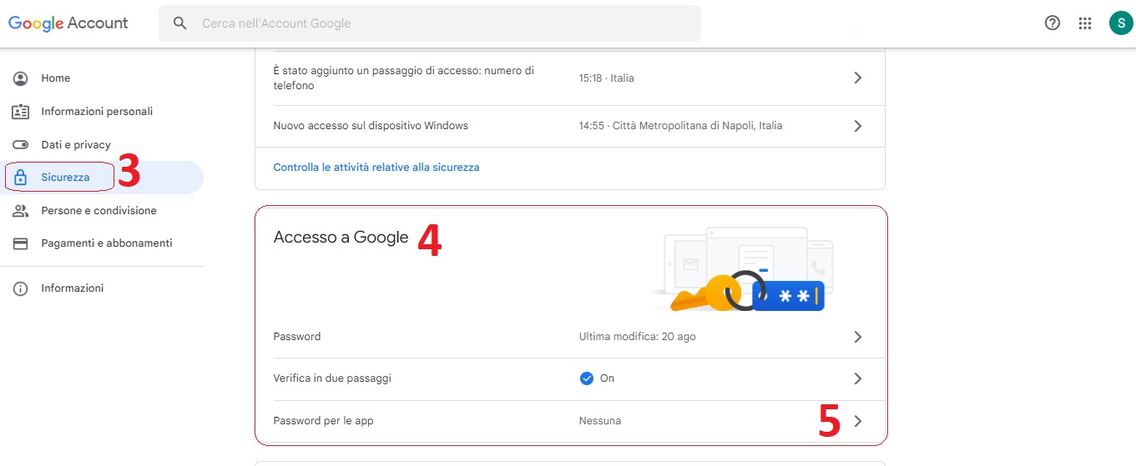Click 'Ultima modifica: 20 ago' text

pyautogui.click(x=638, y=337)
